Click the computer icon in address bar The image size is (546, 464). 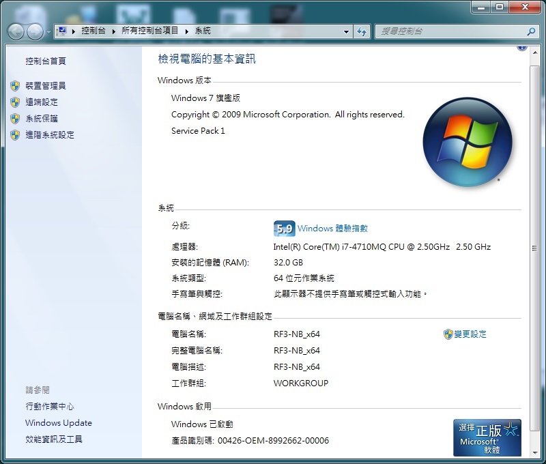pos(61,31)
